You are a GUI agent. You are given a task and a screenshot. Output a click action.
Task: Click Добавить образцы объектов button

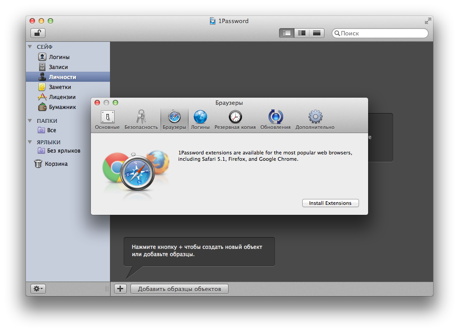point(179,289)
